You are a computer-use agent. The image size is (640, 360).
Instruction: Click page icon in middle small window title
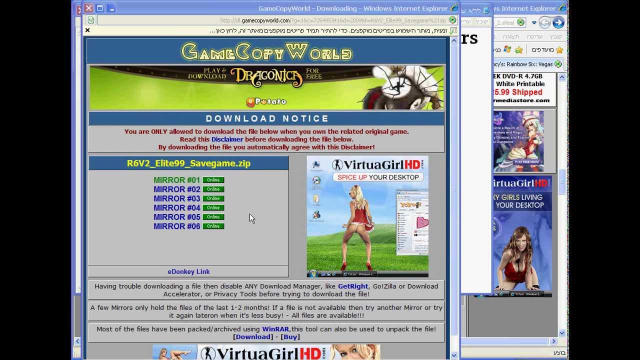[x=486, y=10]
